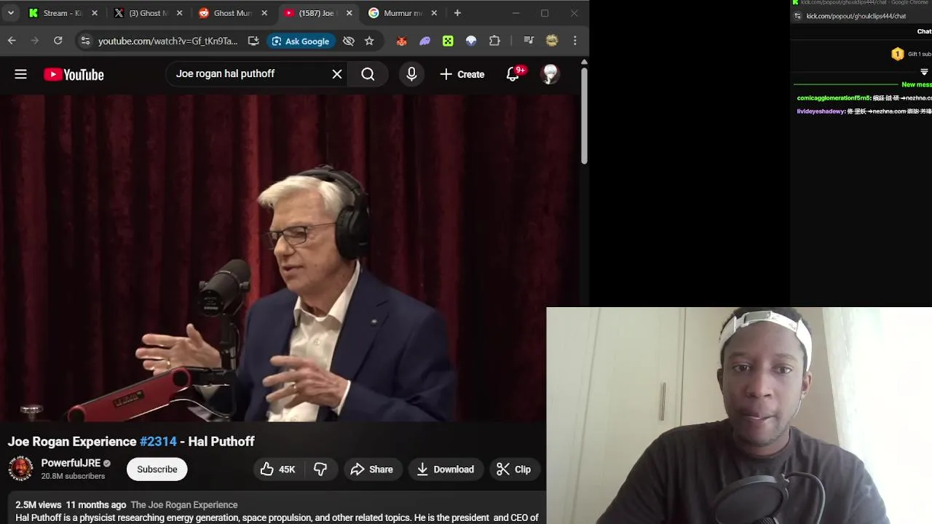The height and width of the screenshot is (524, 932).
Task: View site info in Kick chat window
Action: pyautogui.click(x=798, y=16)
